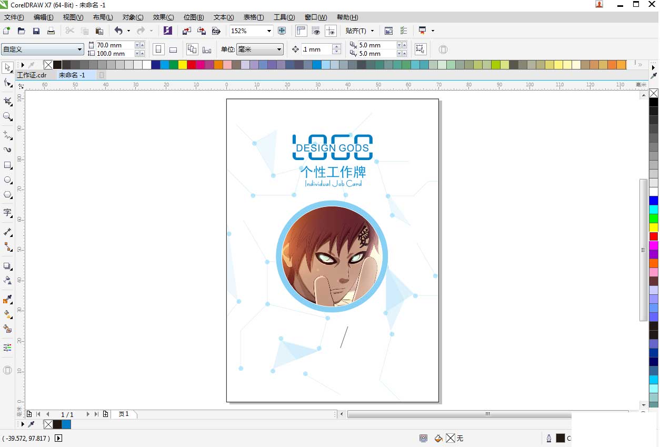Go to next page arrow button
660x447 pixels.
[x=88, y=414]
